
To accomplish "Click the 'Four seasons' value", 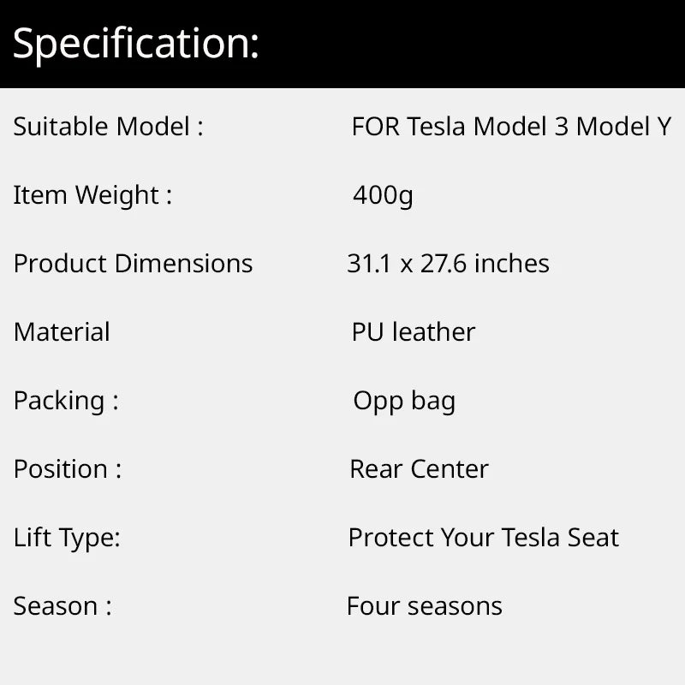I will [424, 606].
